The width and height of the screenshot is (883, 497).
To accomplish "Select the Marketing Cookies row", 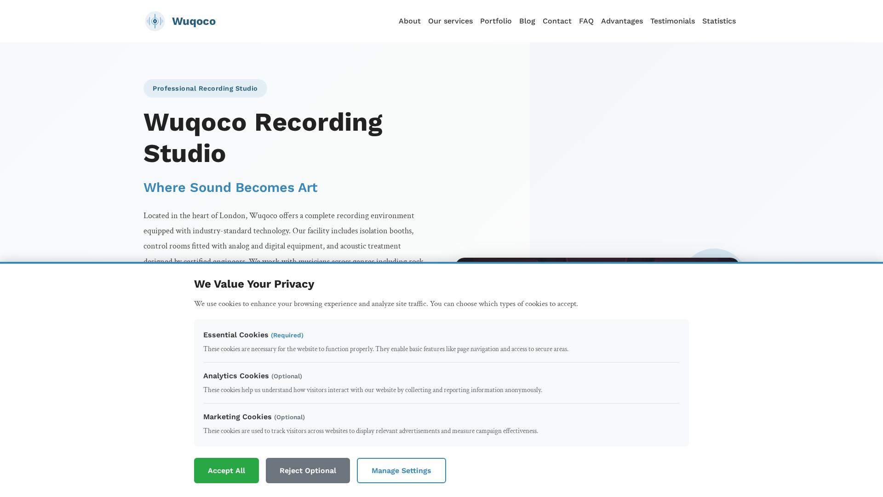I will (x=441, y=424).
